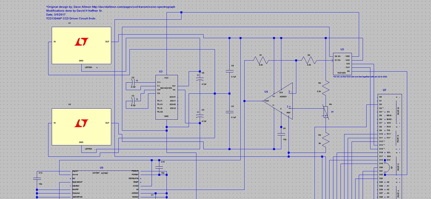The height and width of the screenshot is (199, 431).
Task: Select the MOSI label on U7
Action: pos(389,116)
